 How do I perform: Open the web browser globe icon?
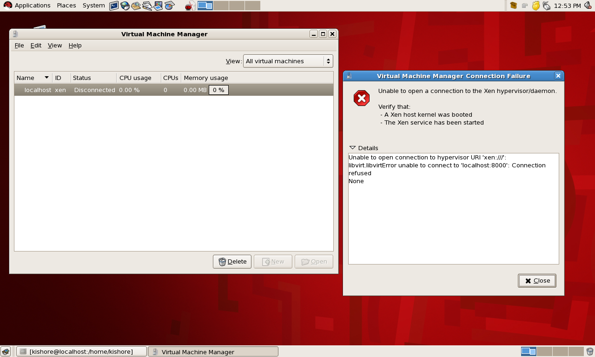tap(125, 6)
